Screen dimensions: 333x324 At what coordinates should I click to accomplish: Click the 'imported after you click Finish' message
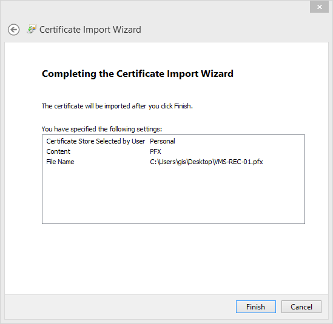(x=117, y=106)
